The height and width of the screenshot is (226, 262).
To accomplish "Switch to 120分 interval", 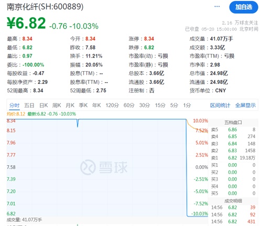I will [112, 105].
